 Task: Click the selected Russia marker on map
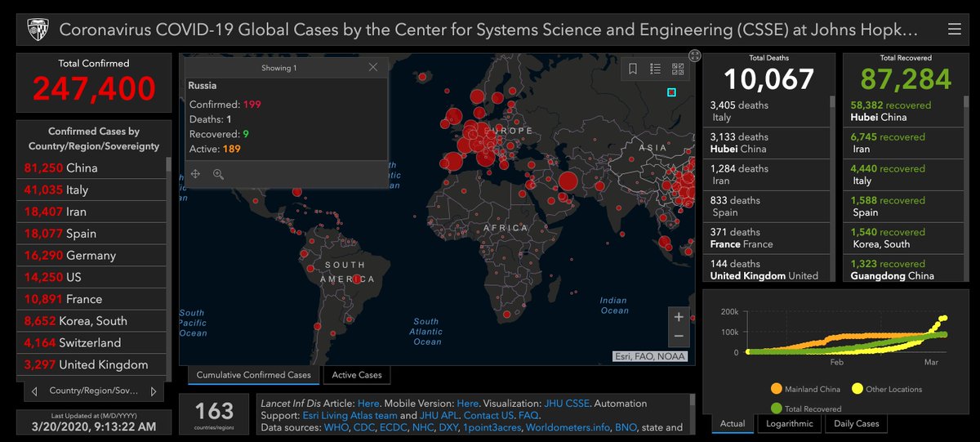tap(671, 92)
